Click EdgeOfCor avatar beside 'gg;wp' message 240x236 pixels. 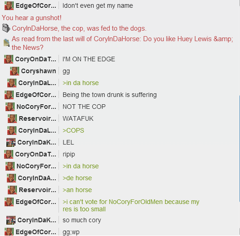(x=9, y=232)
